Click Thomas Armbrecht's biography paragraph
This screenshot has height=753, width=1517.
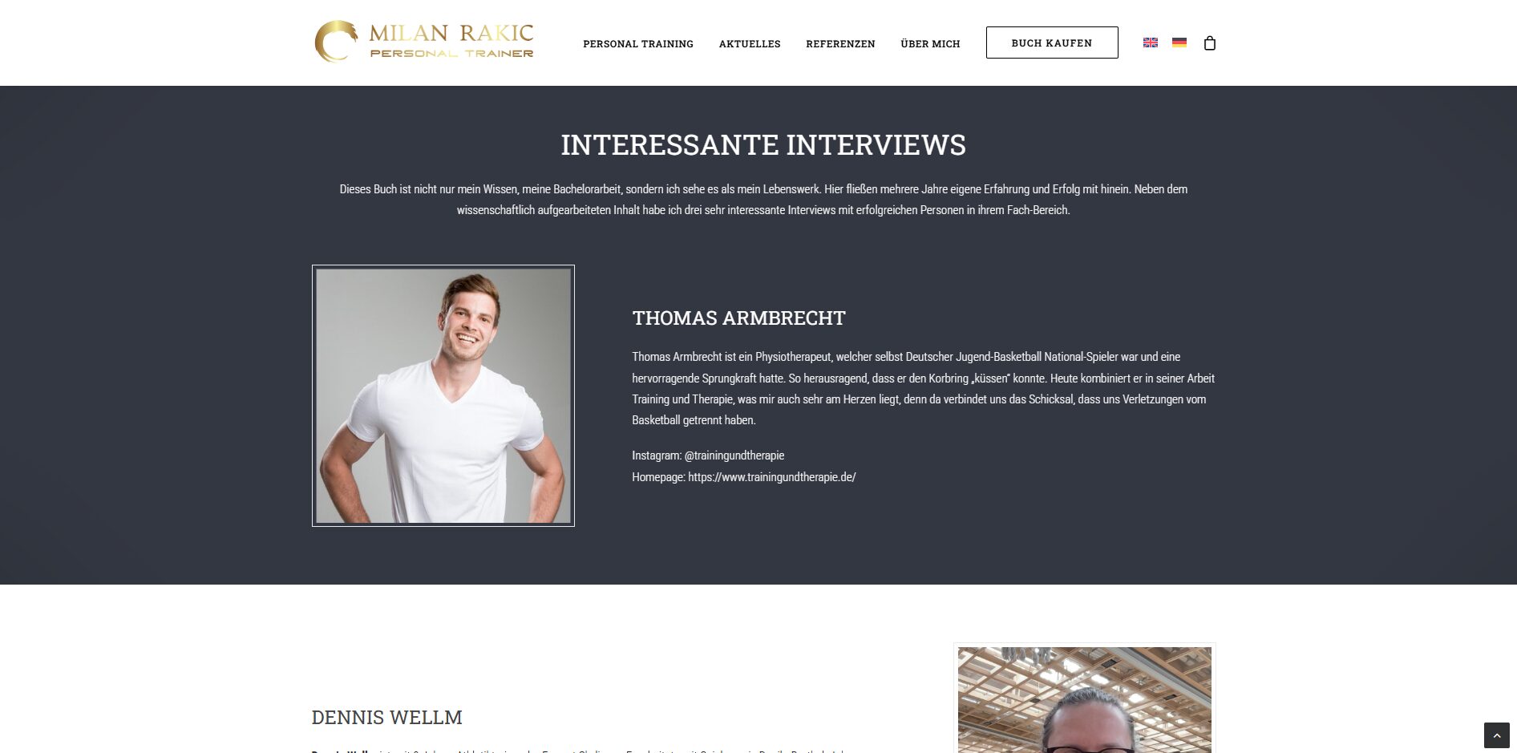click(924, 388)
